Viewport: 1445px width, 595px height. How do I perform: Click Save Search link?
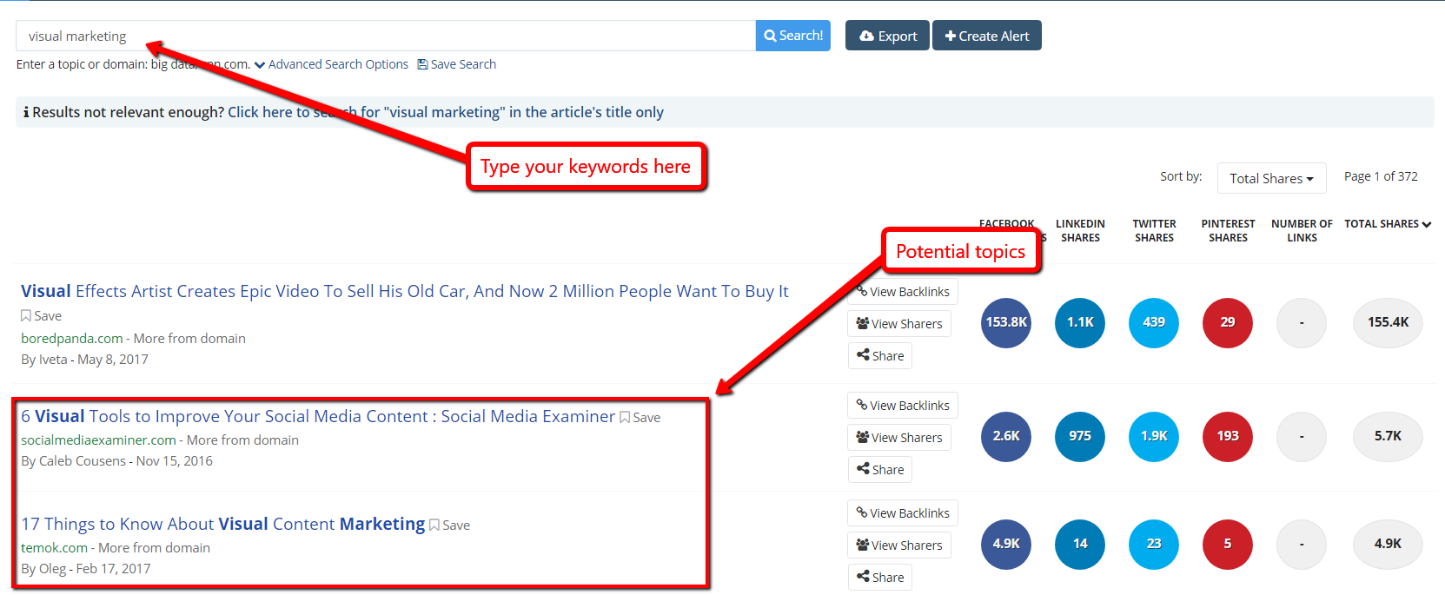click(x=457, y=64)
